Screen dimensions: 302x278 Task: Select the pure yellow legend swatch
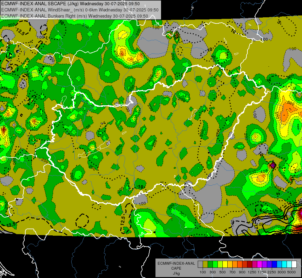pyautogui.click(x=225, y=264)
